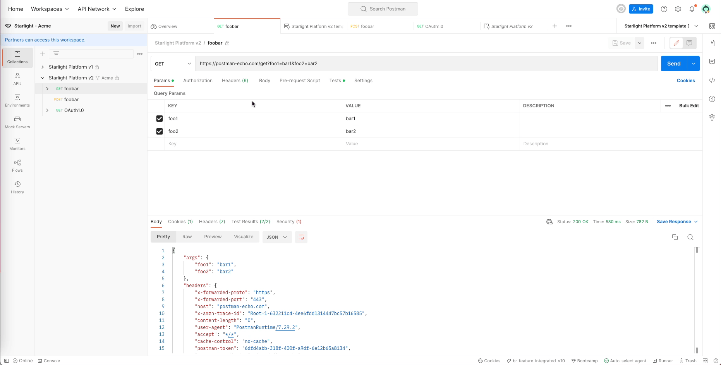The width and height of the screenshot is (721, 365).
Task: Click the Invite button
Action: coord(641,9)
